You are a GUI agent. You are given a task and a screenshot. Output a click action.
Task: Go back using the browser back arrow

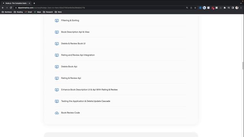tap(3, 8)
